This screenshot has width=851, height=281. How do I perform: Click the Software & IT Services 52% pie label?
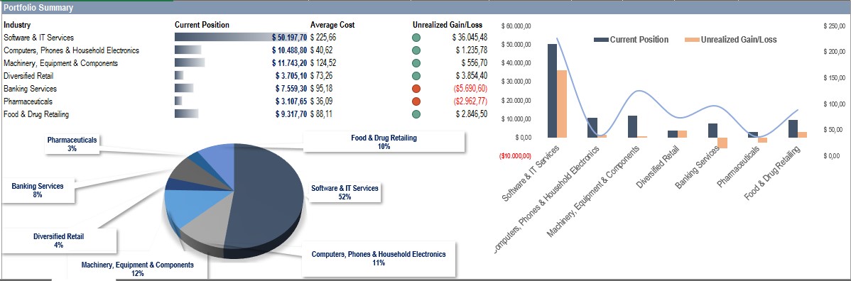pyautogui.click(x=345, y=192)
